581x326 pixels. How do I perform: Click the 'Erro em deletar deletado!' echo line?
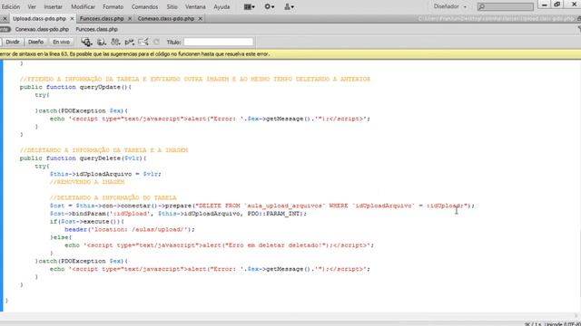click(220, 245)
